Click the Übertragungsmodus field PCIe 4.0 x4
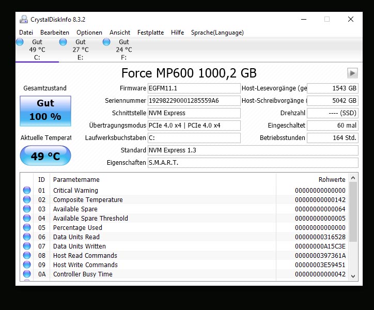 pyautogui.click(x=194, y=126)
